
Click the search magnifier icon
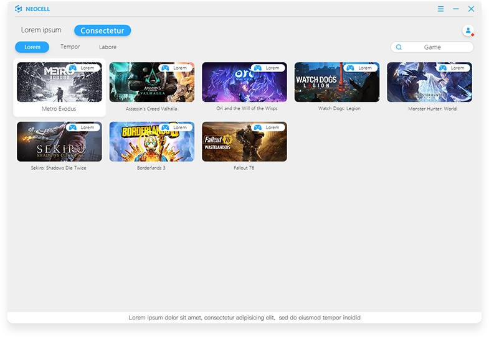click(x=399, y=47)
